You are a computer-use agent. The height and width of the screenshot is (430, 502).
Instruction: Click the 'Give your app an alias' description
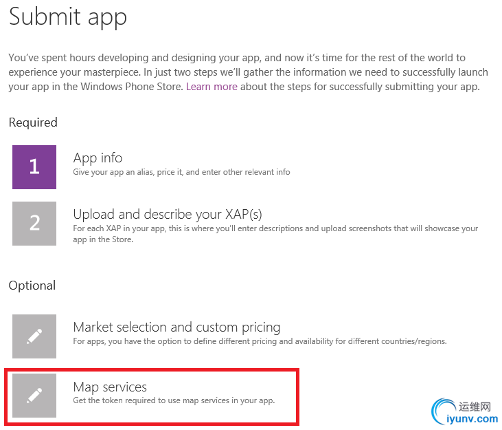181,172
